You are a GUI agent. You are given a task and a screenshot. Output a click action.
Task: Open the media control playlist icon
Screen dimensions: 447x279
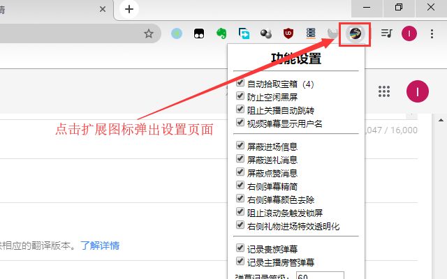(386, 33)
